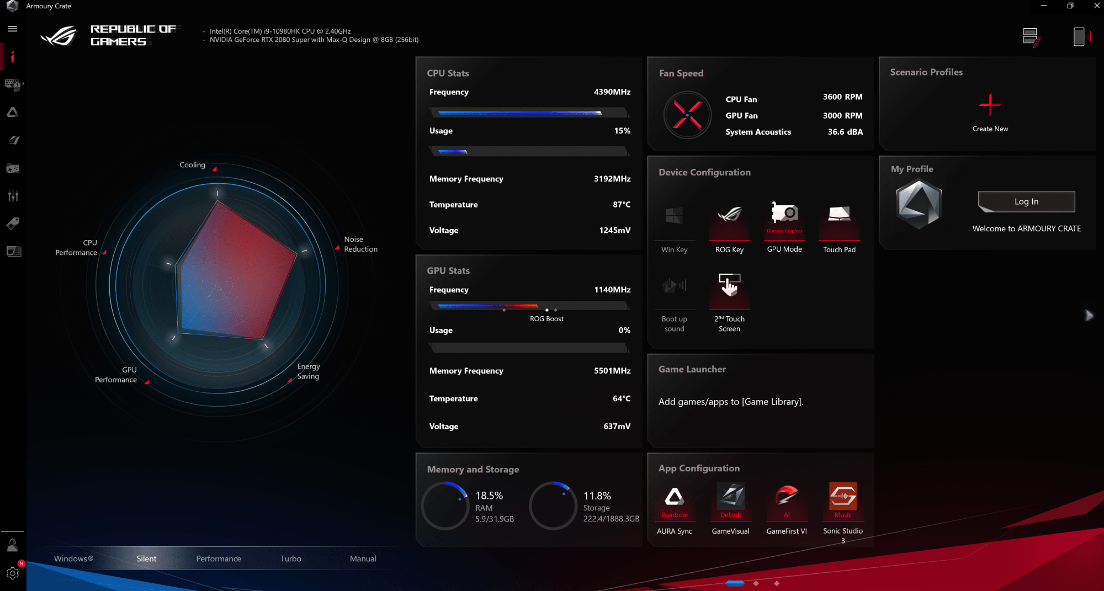The height and width of the screenshot is (591, 1104).
Task: Click the Log In button
Action: tap(1026, 202)
